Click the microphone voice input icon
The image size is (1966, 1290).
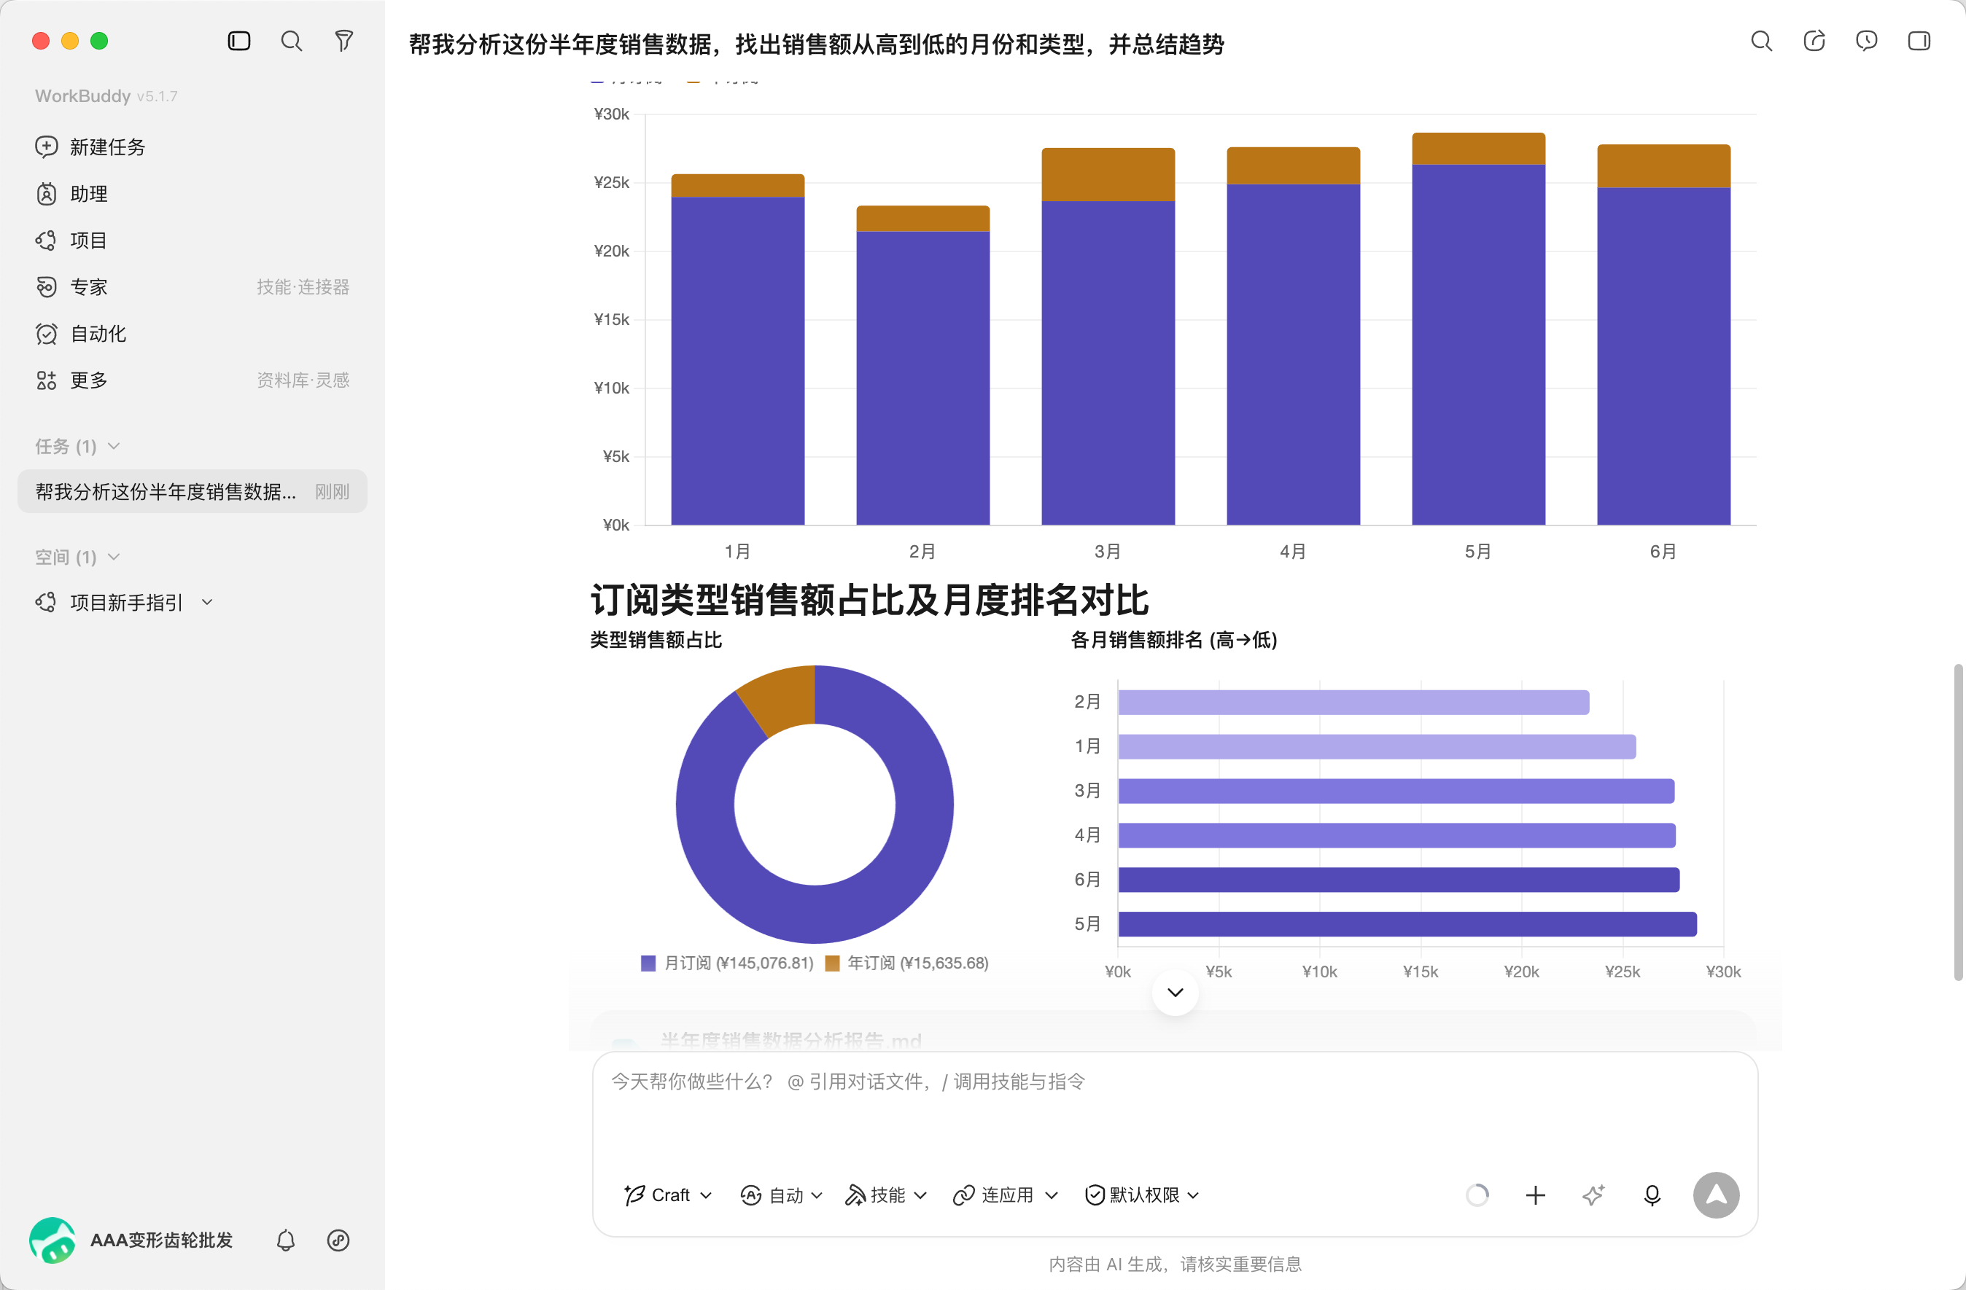click(1651, 1195)
